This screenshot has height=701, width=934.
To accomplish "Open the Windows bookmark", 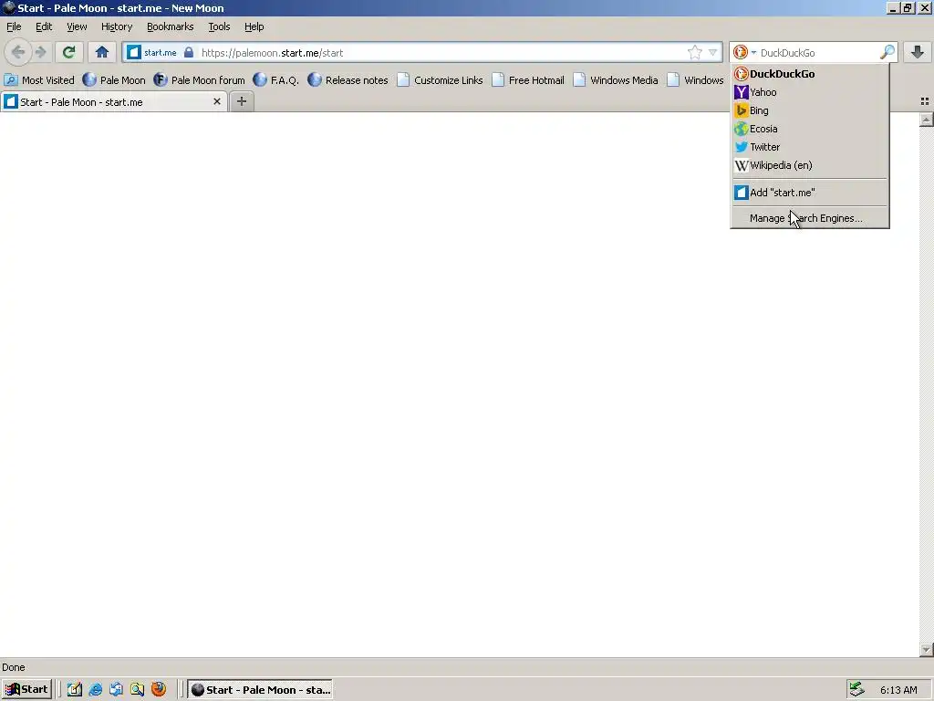I will 696,80.
